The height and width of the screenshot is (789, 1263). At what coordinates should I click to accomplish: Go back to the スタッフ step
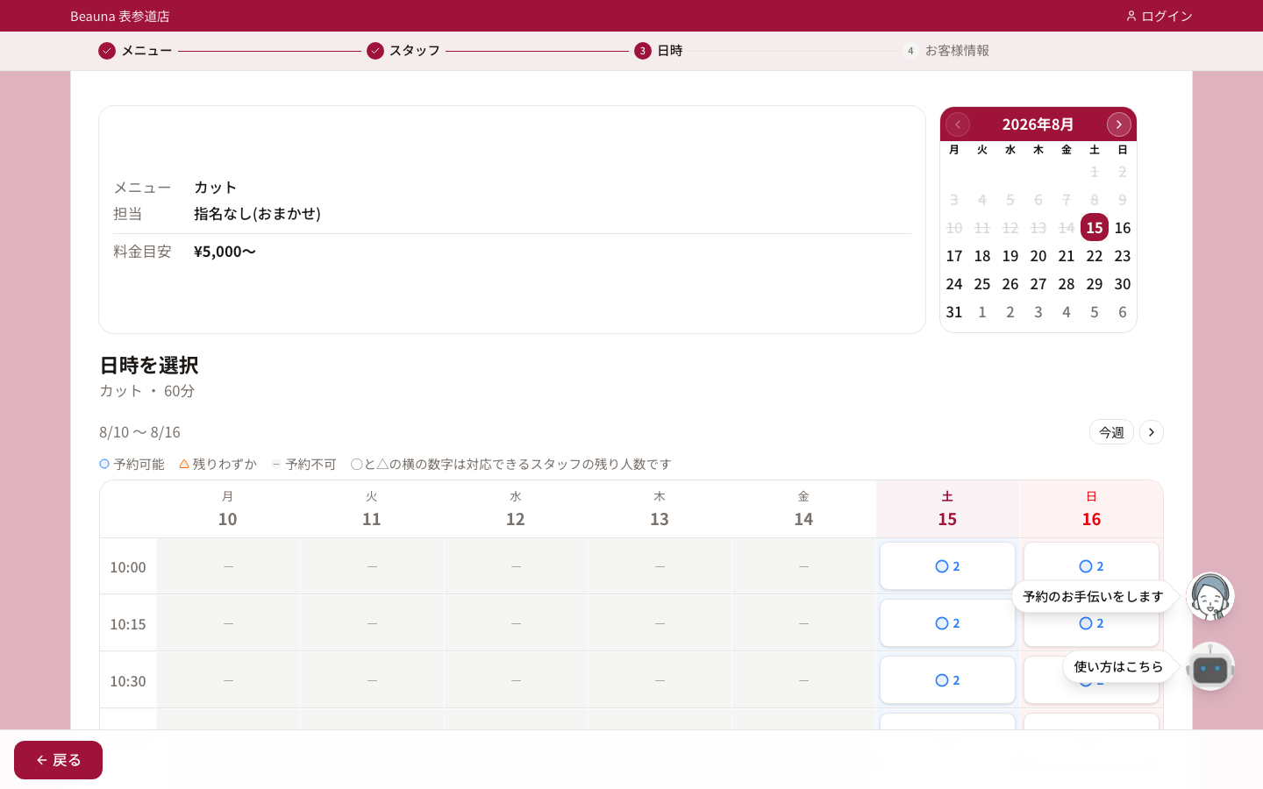pos(403,51)
